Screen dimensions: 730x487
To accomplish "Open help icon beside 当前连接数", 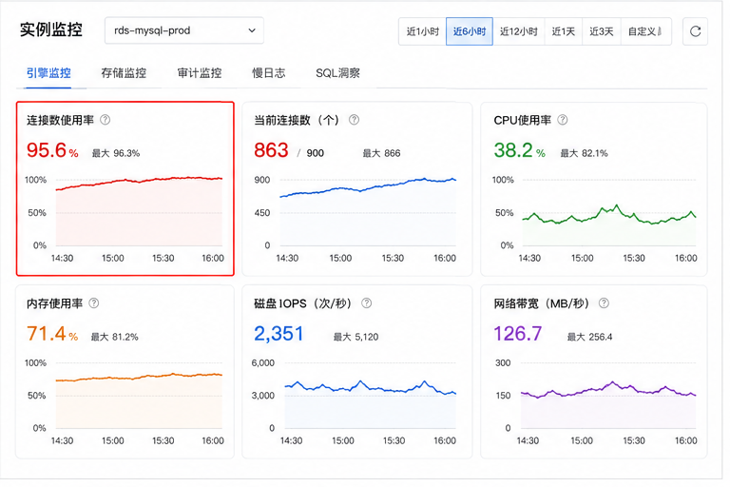I will tap(354, 120).
